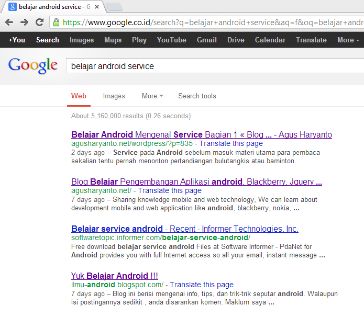Expand the More dropdown under search box
364x317 pixels.
coord(152,96)
